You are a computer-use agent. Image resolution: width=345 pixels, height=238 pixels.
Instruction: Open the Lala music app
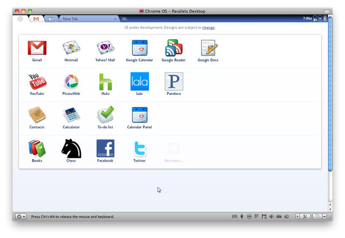[x=140, y=81]
